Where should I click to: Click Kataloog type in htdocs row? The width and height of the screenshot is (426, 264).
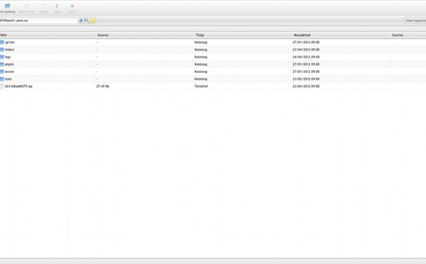[x=201, y=49]
